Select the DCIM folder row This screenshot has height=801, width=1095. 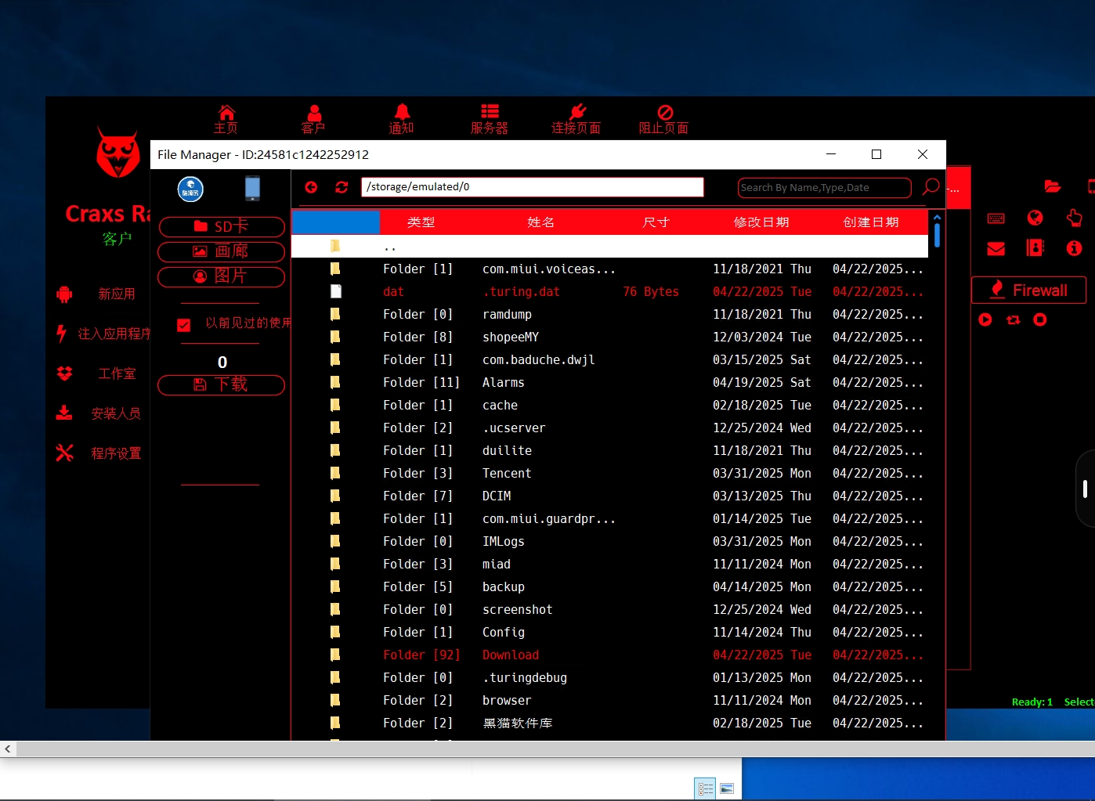pos(609,496)
